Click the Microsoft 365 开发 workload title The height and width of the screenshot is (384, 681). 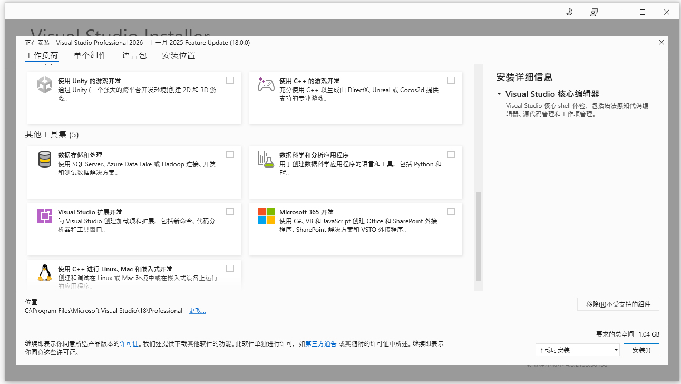point(306,212)
